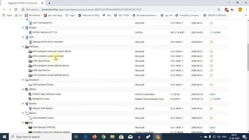This screenshot has height=140, width=249.
Task: Click green check status for HID Keyboard Device
Action: [211, 85]
